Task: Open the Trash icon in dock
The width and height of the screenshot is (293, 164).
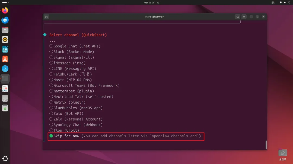Action: [x=5, y=108]
